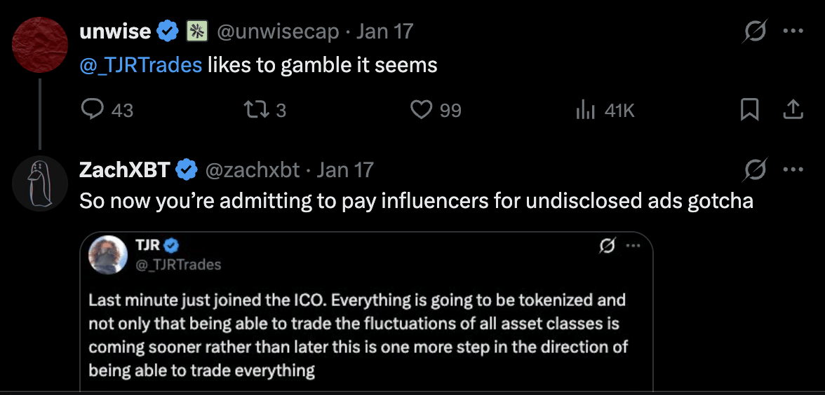View analytics showing 41K views
This screenshot has width=825, height=395.
click(x=605, y=111)
